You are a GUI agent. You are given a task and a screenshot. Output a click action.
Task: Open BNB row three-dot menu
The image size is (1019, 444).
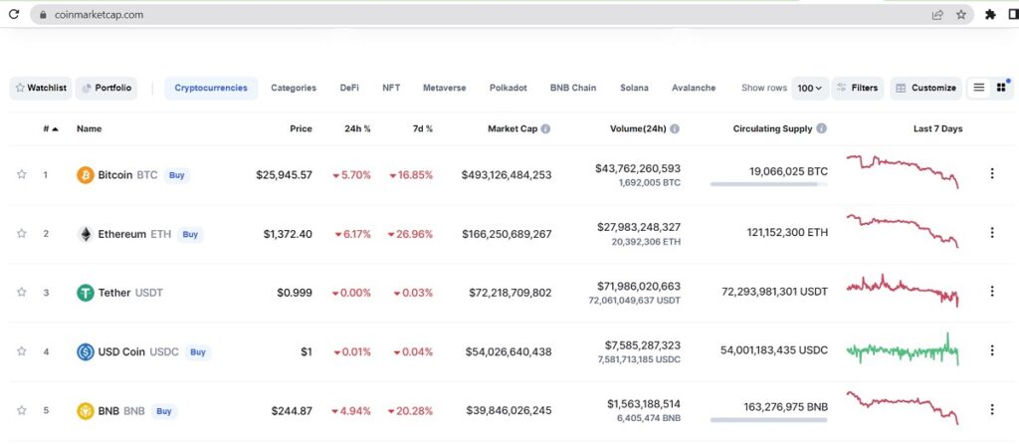(992, 409)
